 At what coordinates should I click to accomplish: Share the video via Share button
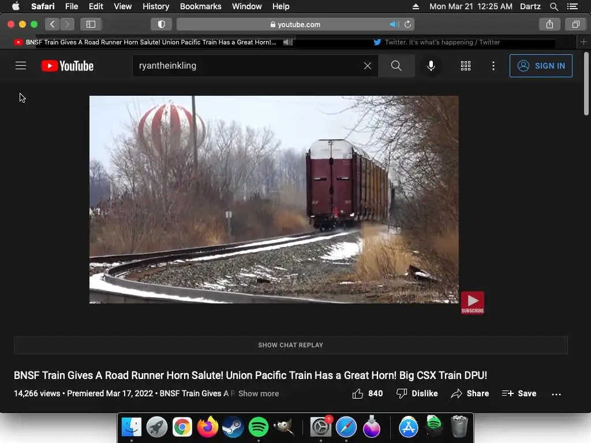pyautogui.click(x=470, y=393)
